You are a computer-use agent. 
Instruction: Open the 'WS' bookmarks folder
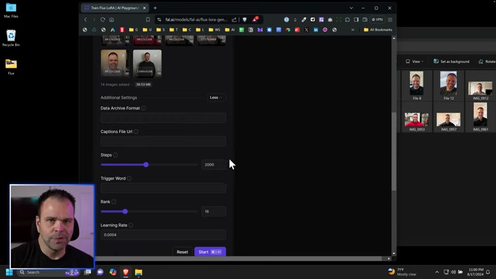pos(214,30)
